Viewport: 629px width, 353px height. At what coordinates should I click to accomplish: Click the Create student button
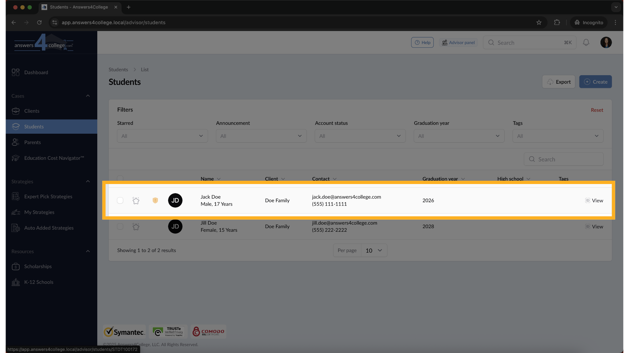pos(595,82)
